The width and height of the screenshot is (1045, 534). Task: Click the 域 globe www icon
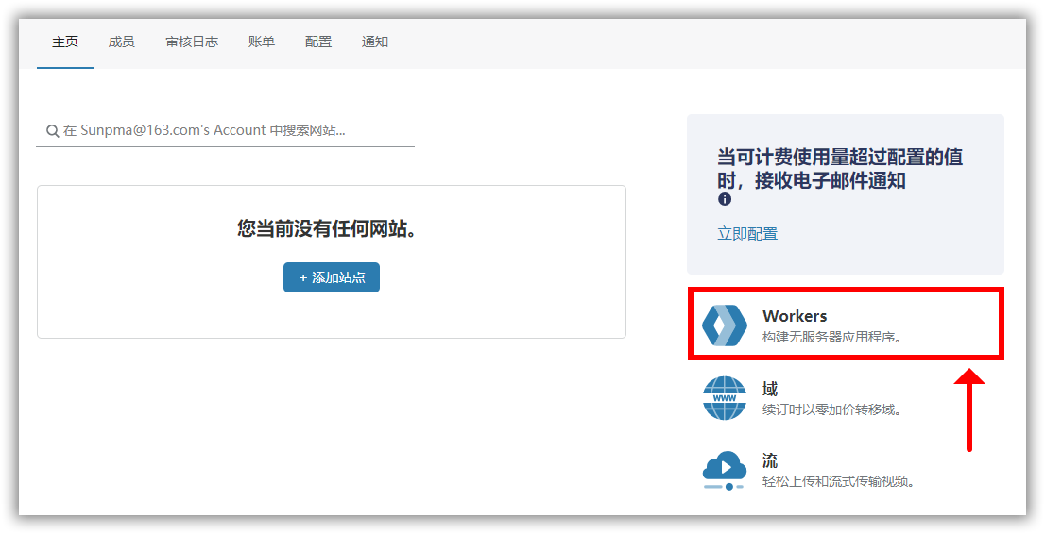click(x=725, y=398)
